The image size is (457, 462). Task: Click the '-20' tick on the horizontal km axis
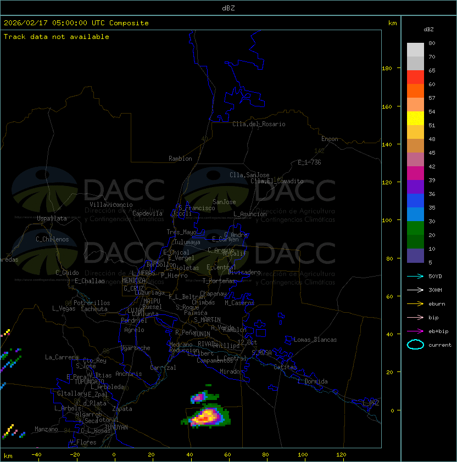click(x=75, y=455)
